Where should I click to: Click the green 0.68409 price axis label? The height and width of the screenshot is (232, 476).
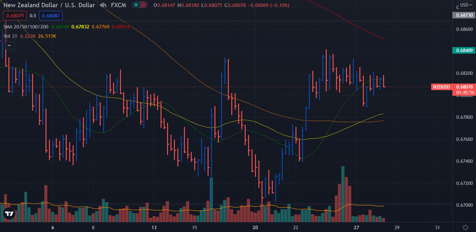coord(464,50)
